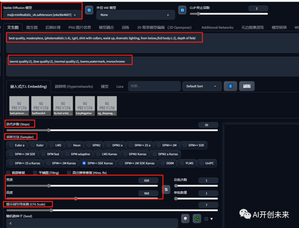Expand extra seed options arrow

(x=212, y=219)
